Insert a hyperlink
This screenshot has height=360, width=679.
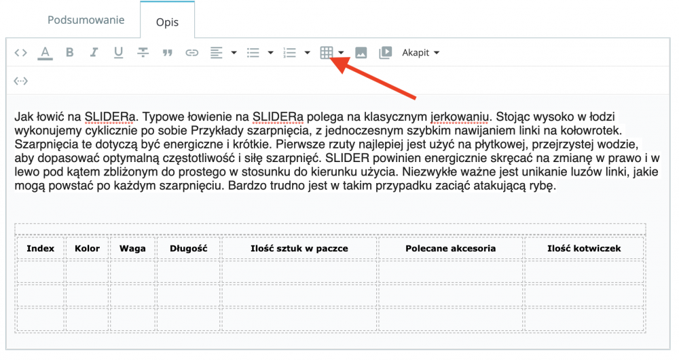[x=192, y=53]
